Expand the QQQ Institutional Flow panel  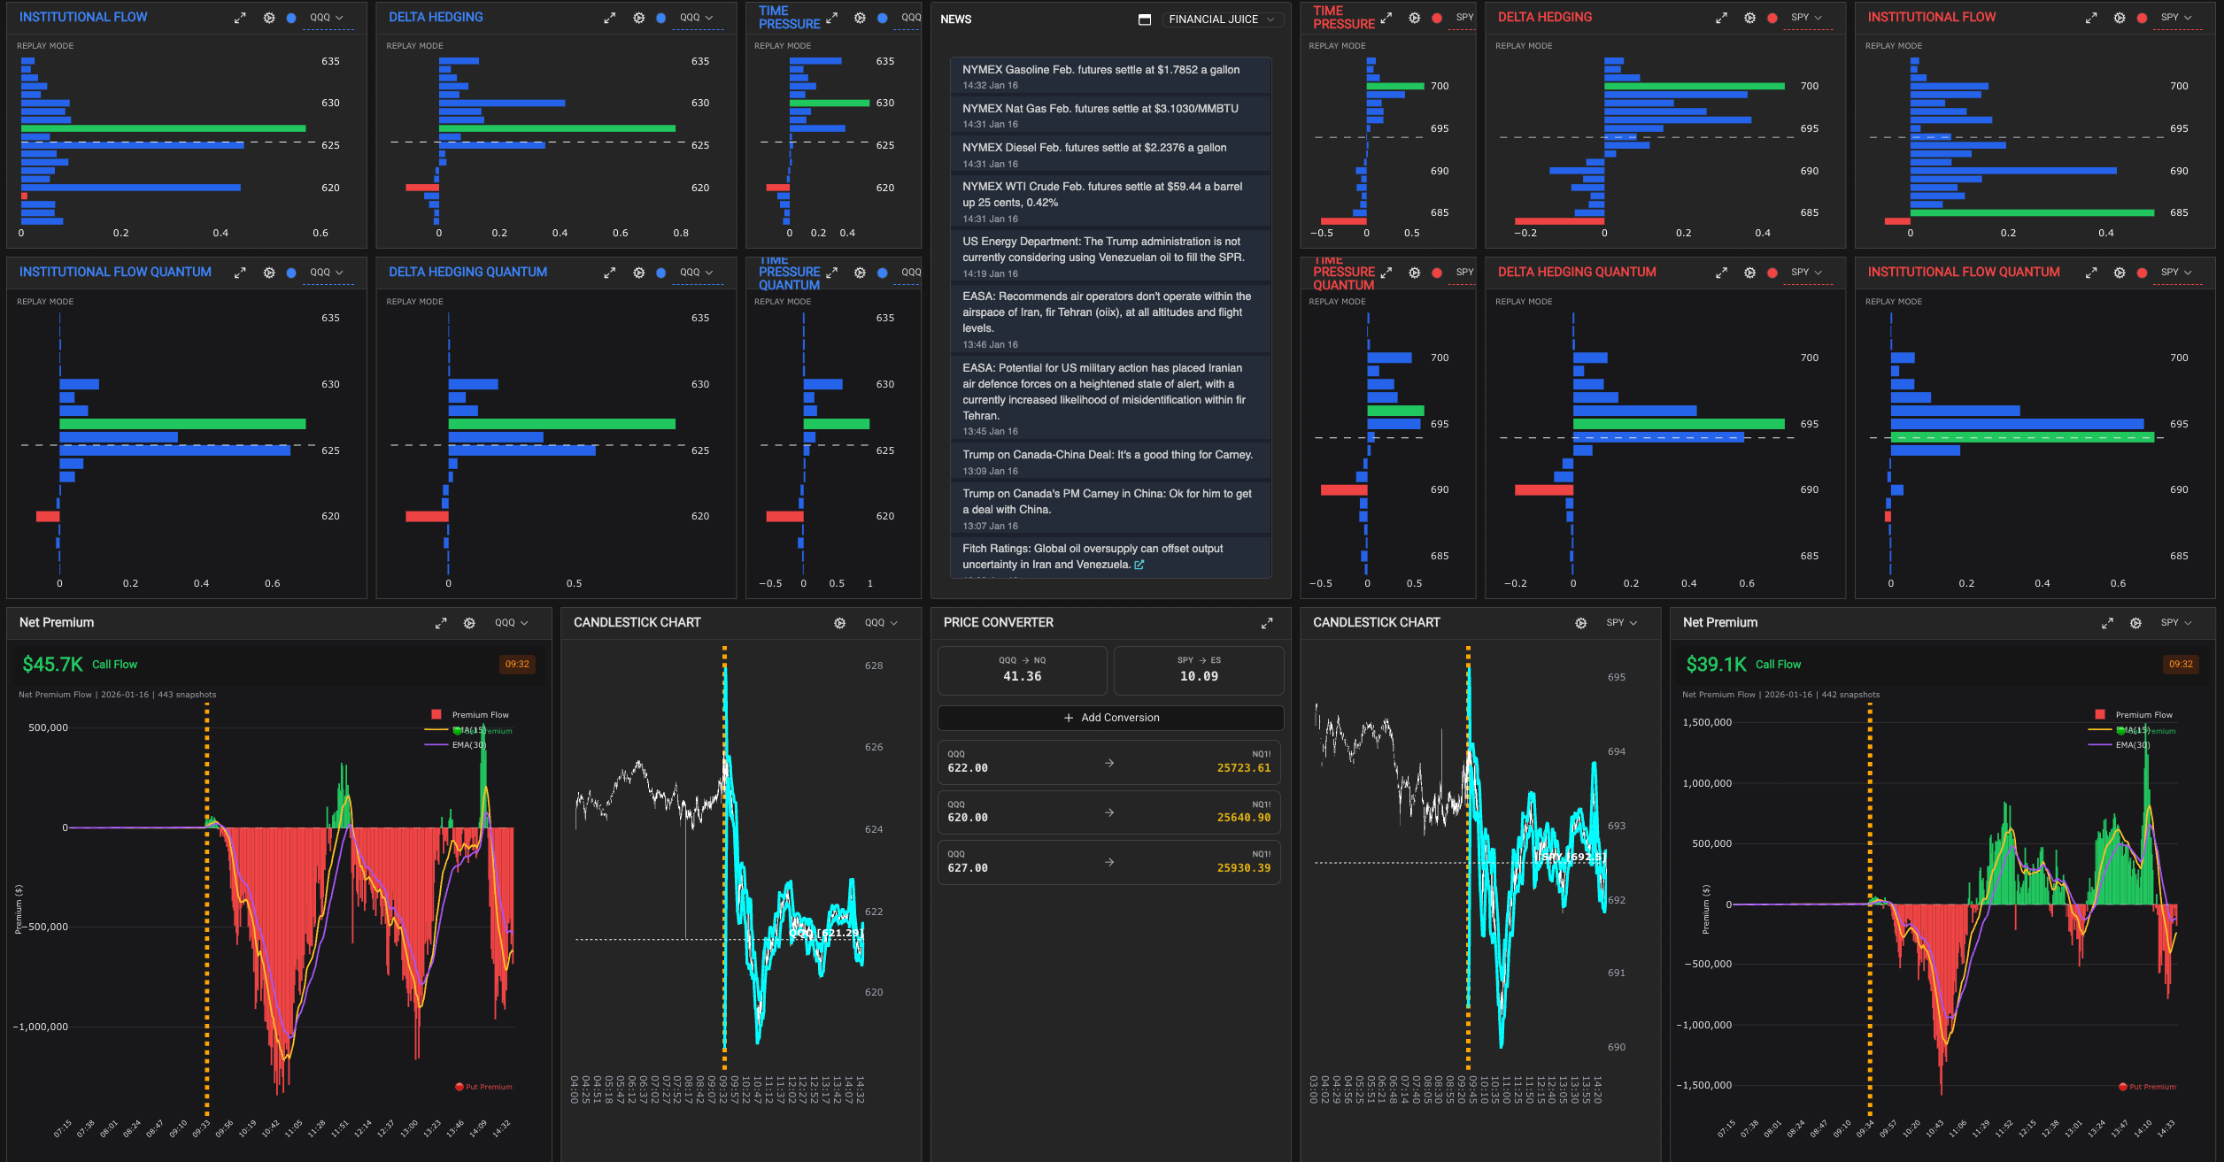240,18
